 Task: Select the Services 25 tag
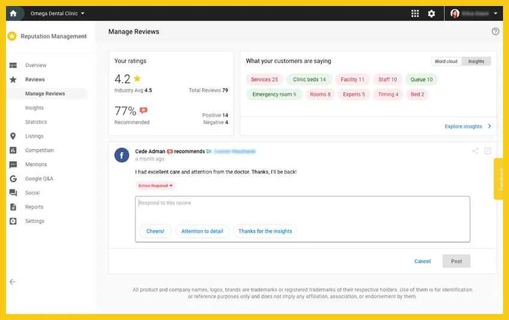click(264, 79)
